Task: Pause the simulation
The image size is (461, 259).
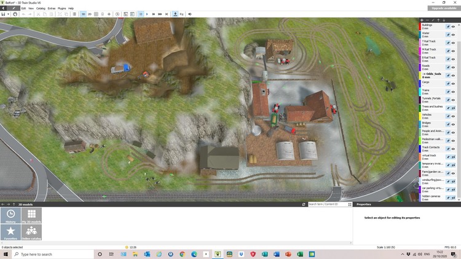Action: point(141,14)
